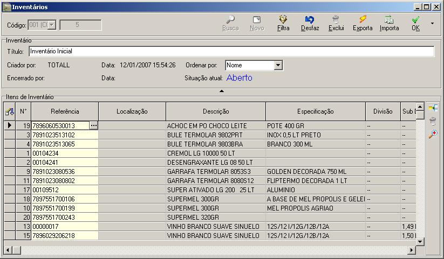444x259 pixels.
Task: Click POTE 400 GR specification cell
Action: (x=316, y=126)
